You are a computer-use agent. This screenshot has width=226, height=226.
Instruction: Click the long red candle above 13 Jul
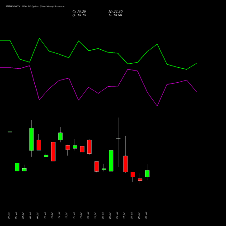coord(53,151)
